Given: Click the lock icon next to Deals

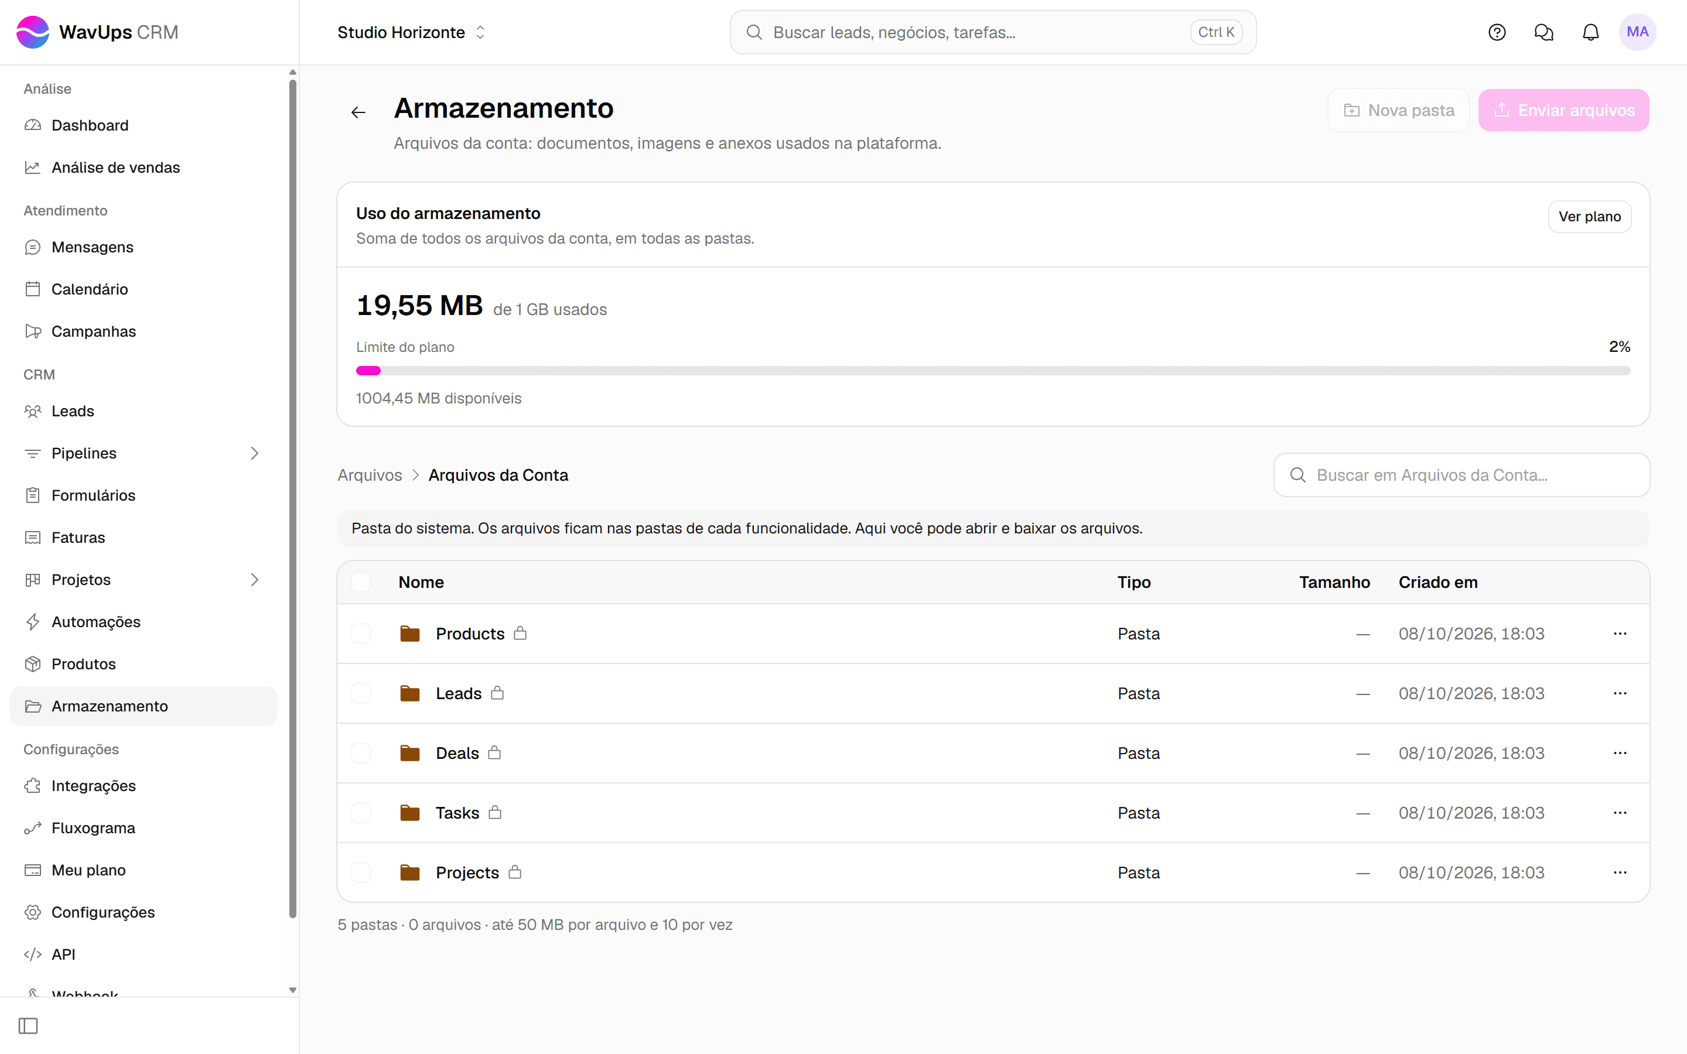Looking at the screenshot, I should click(x=494, y=752).
